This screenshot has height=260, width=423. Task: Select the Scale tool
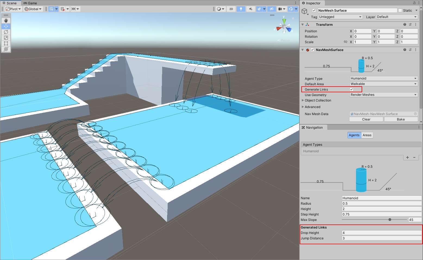click(x=6, y=38)
